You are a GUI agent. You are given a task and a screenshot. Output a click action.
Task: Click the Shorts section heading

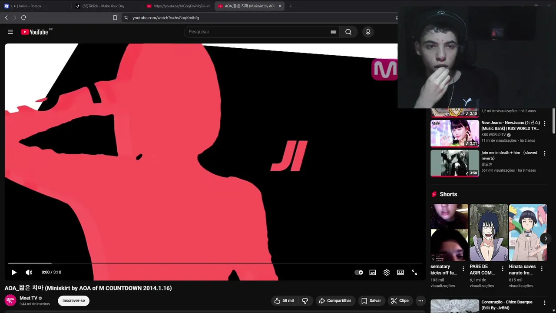[448, 194]
